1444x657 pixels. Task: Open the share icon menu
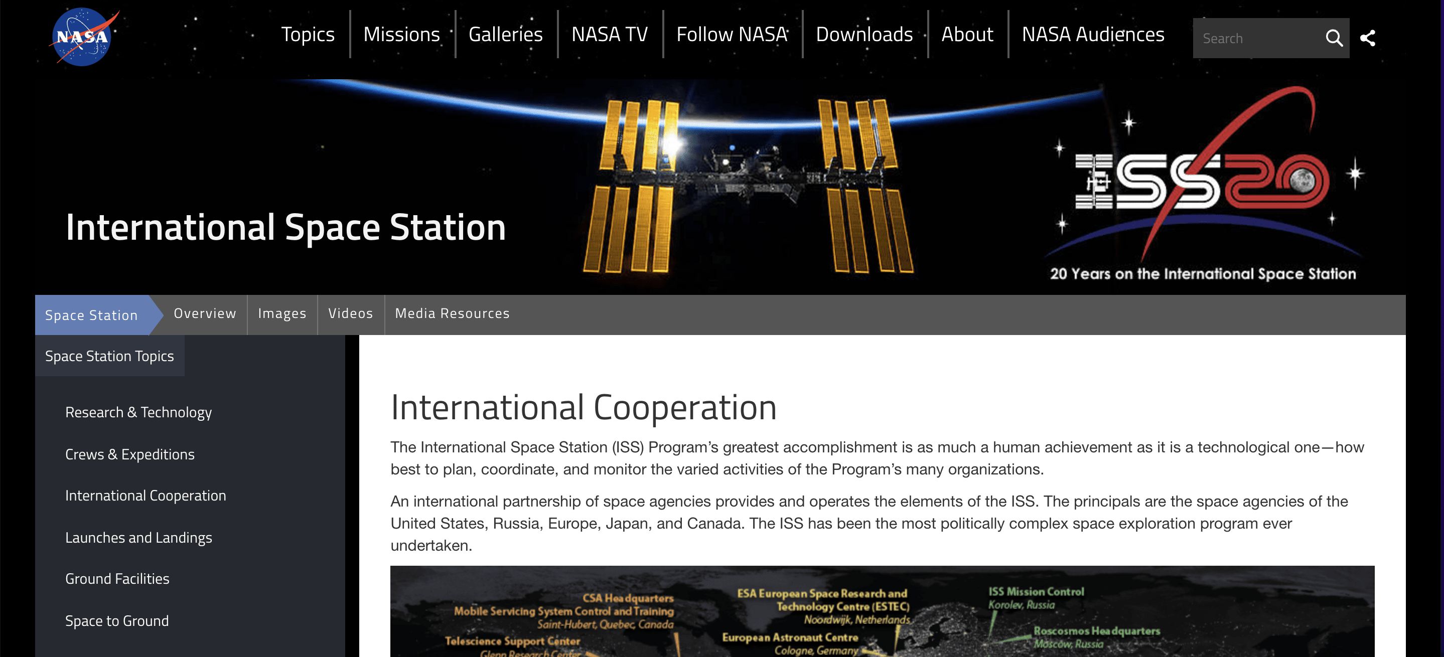point(1368,38)
